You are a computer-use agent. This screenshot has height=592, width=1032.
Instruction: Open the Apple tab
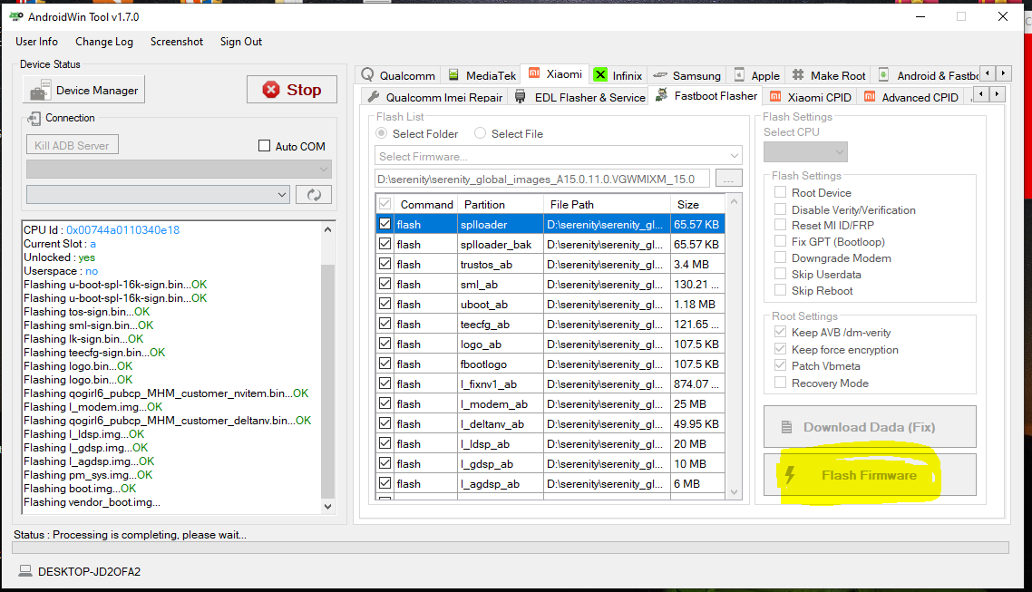coord(756,75)
